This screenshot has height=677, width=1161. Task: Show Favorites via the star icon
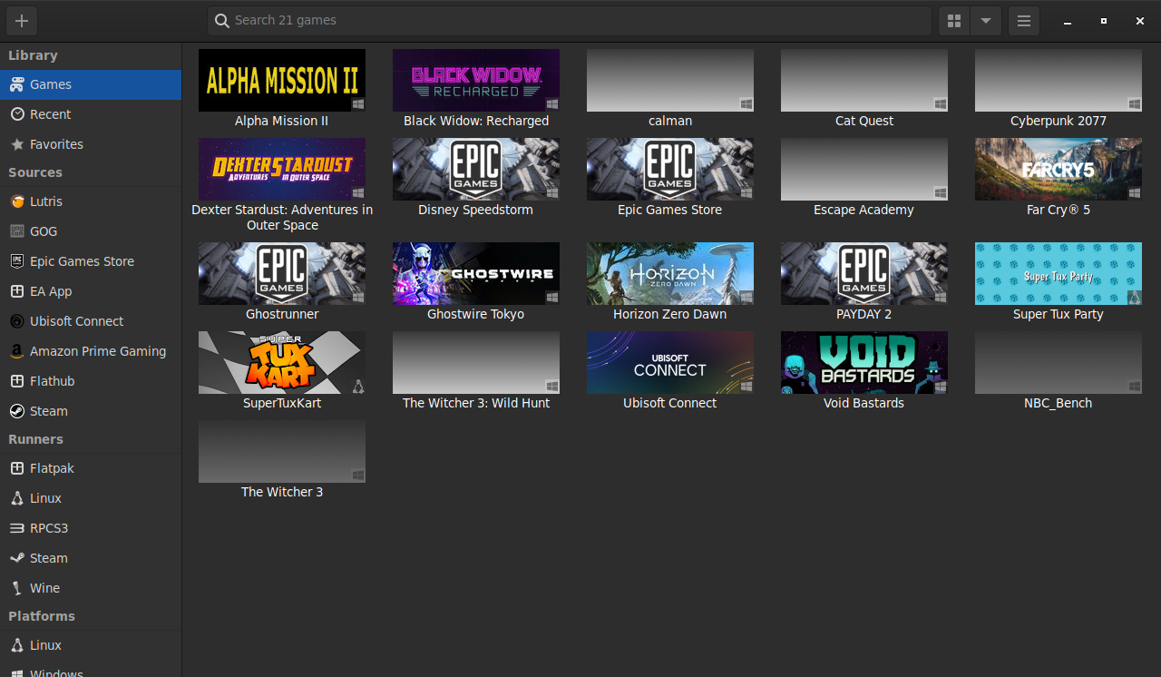coord(17,144)
